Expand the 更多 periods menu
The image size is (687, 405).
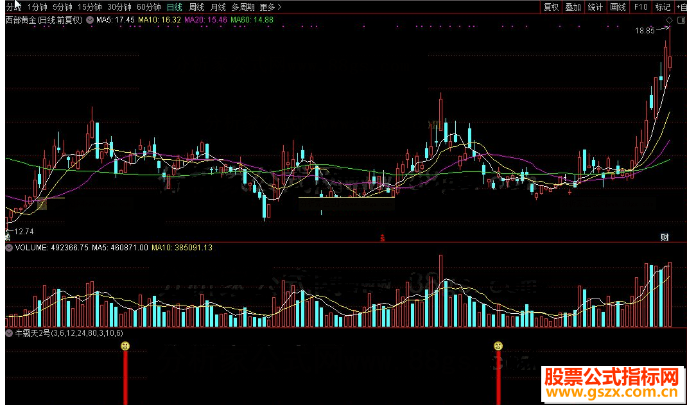pyautogui.click(x=270, y=7)
